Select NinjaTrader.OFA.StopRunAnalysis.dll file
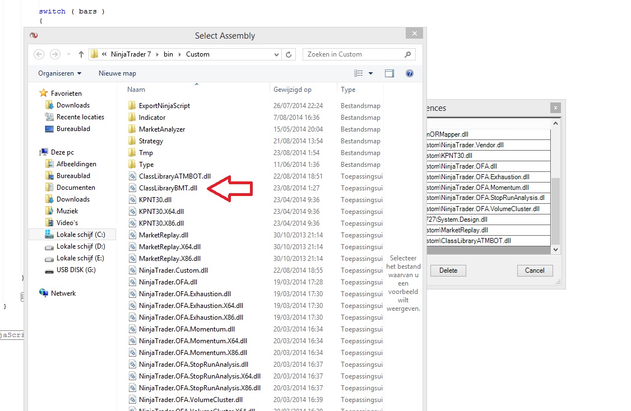Screen dimensions: 631x411 click(x=193, y=365)
